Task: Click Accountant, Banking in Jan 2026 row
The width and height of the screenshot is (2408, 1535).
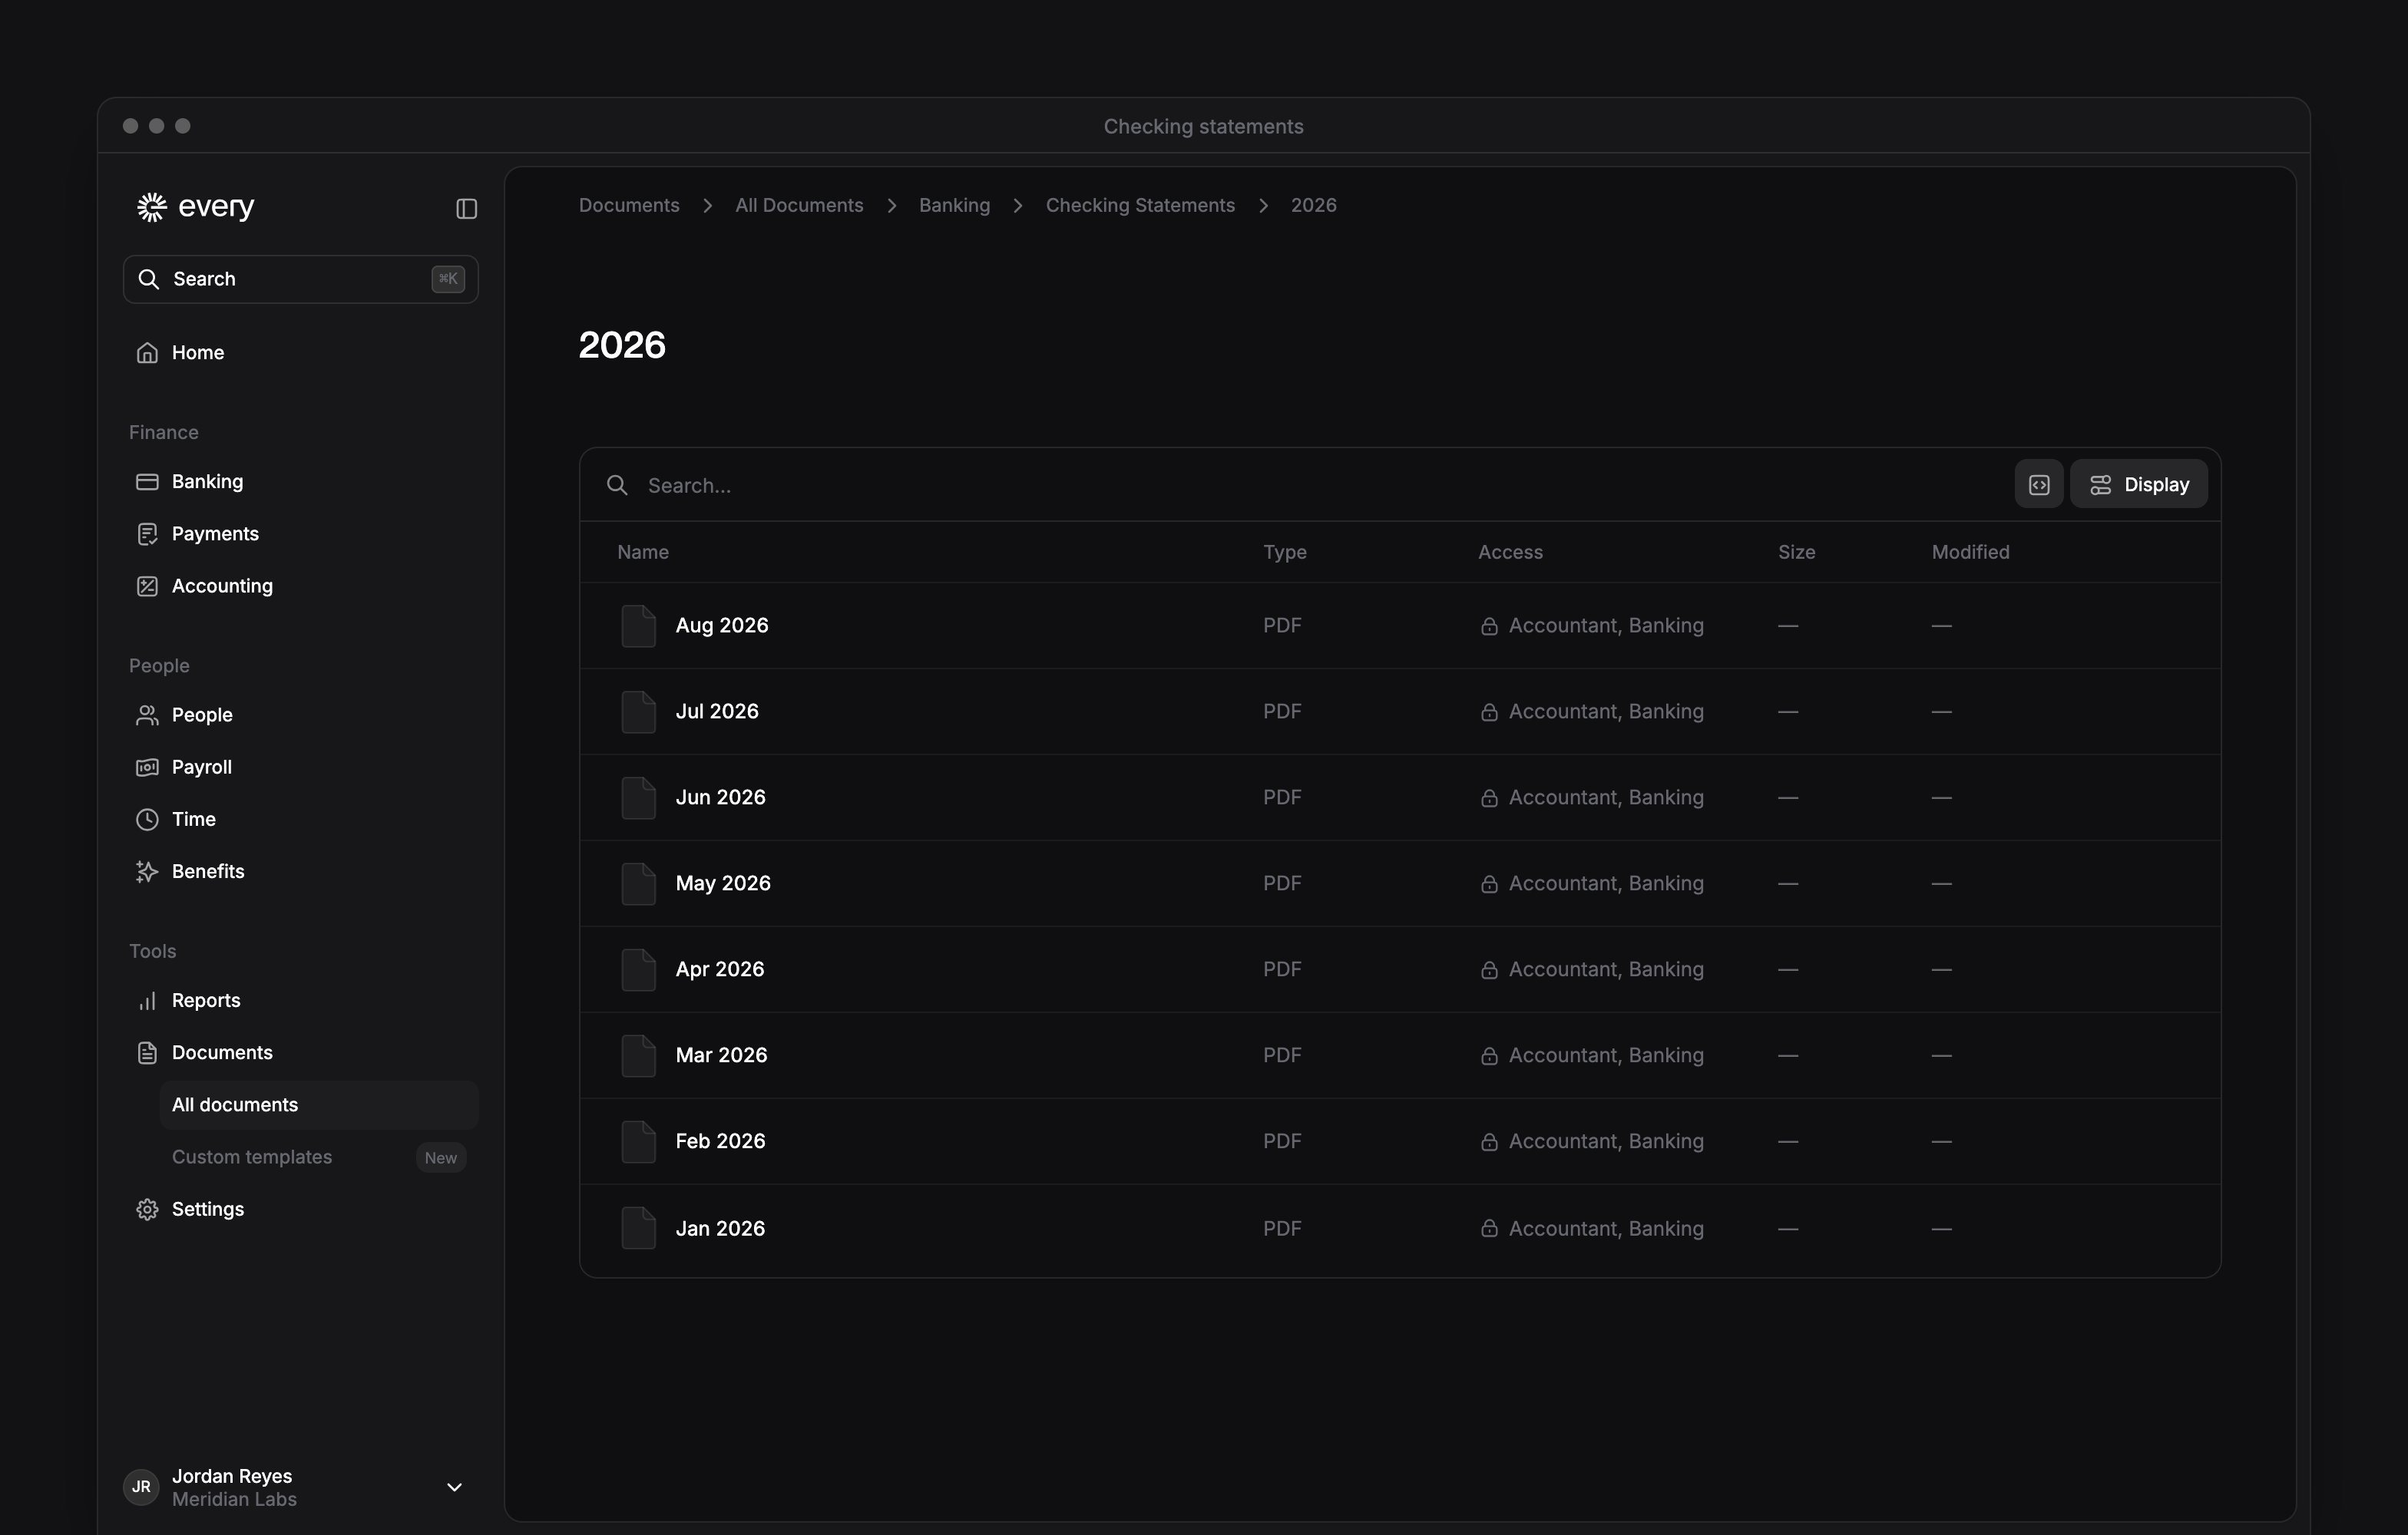Action: (x=1606, y=1228)
